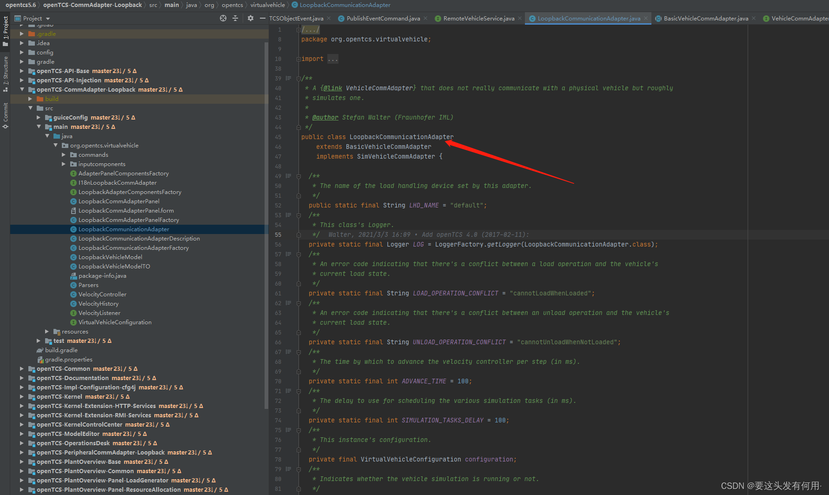Viewport: 829px width, 495px height.
Task: Click the openTCS-CommAdapter-Loopback breadcrumb
Action: pyautogui.click(x=93, y=5)
